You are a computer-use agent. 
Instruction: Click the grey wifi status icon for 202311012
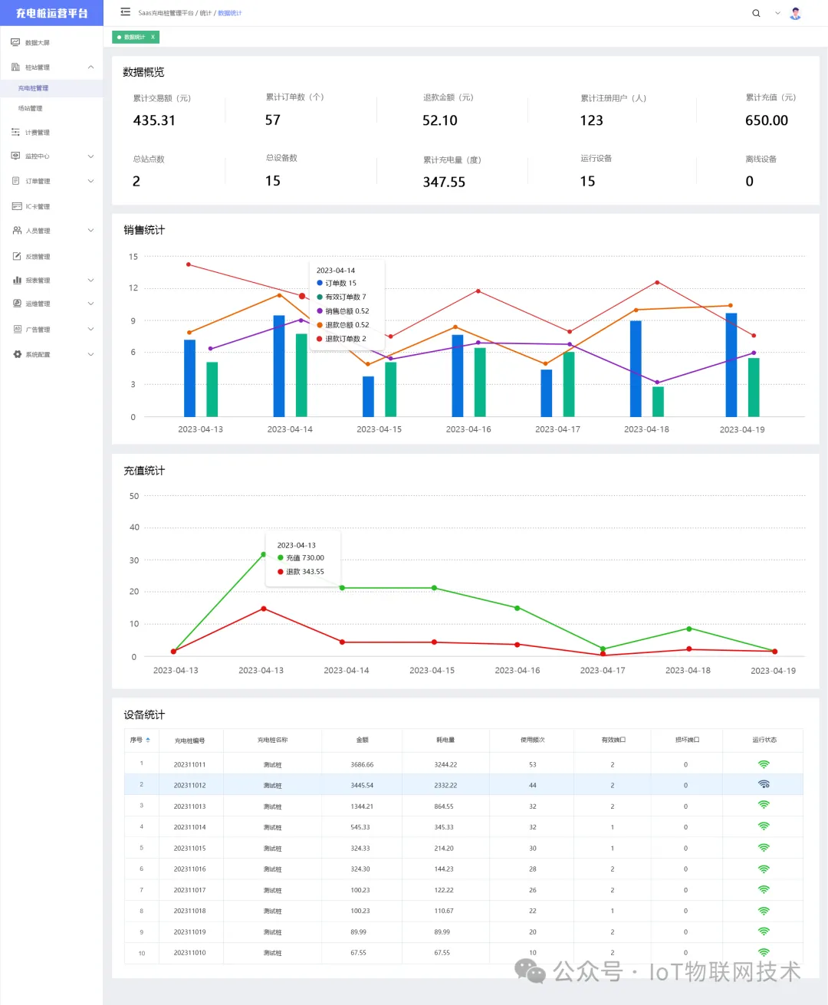click(764, 784)
